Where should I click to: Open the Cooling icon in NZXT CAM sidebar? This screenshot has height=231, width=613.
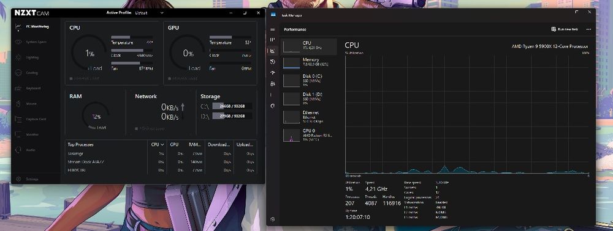tap(18, 73)
